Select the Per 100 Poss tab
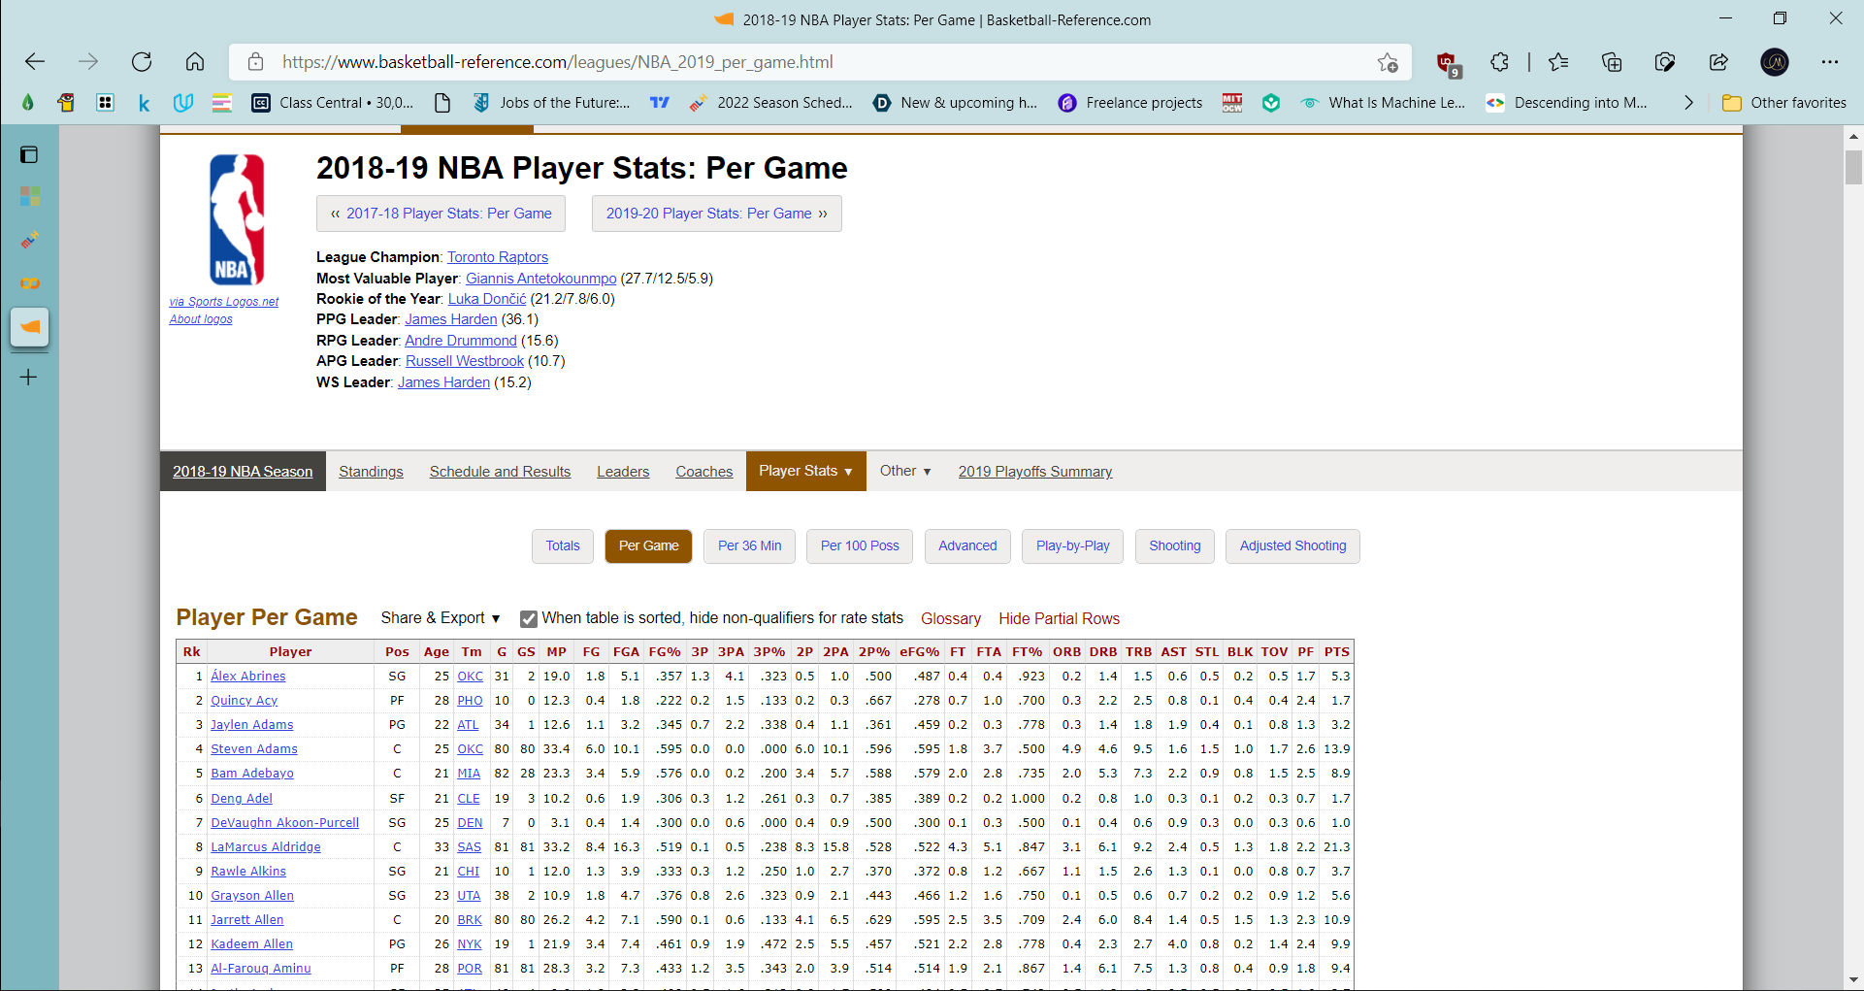Screen dimensions: 1864x991 tap(860, 546)
